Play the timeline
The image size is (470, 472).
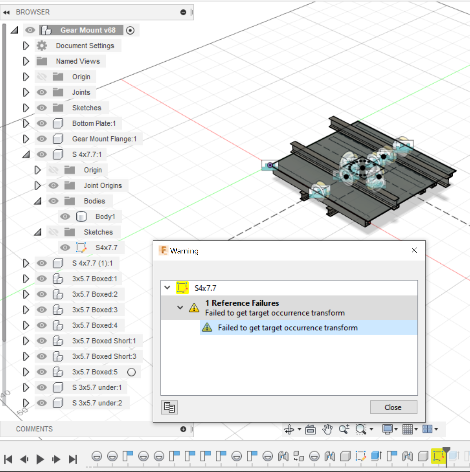(x=40, y=459)
